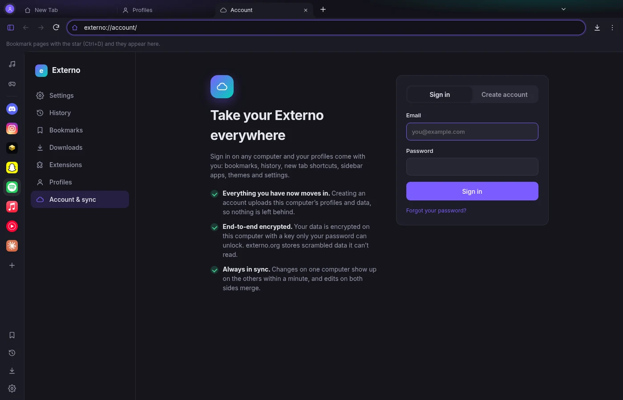Focus the Email input field
The width and height of the screenshot is (623, 400).
click(x=472, y=132)
